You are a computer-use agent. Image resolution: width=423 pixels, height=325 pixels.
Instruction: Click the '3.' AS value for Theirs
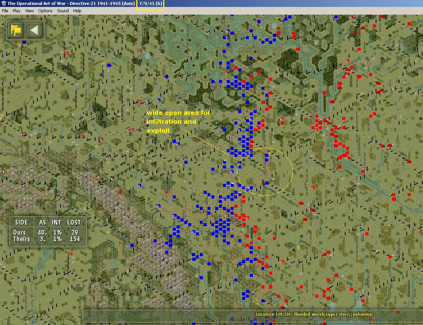pos(43,239)
